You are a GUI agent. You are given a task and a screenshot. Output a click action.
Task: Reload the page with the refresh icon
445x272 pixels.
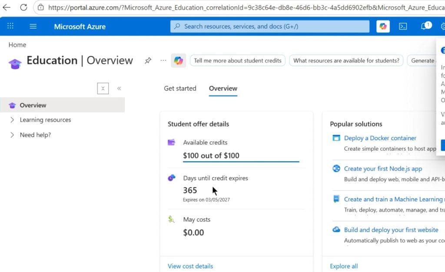pos(23,7)
